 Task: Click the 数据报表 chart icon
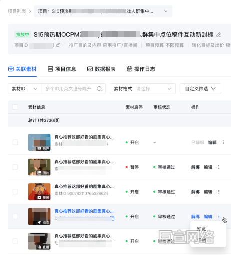coord(90,69)
